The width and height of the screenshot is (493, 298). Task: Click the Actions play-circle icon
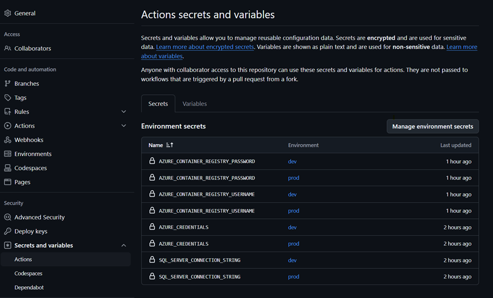coord(7,126)
